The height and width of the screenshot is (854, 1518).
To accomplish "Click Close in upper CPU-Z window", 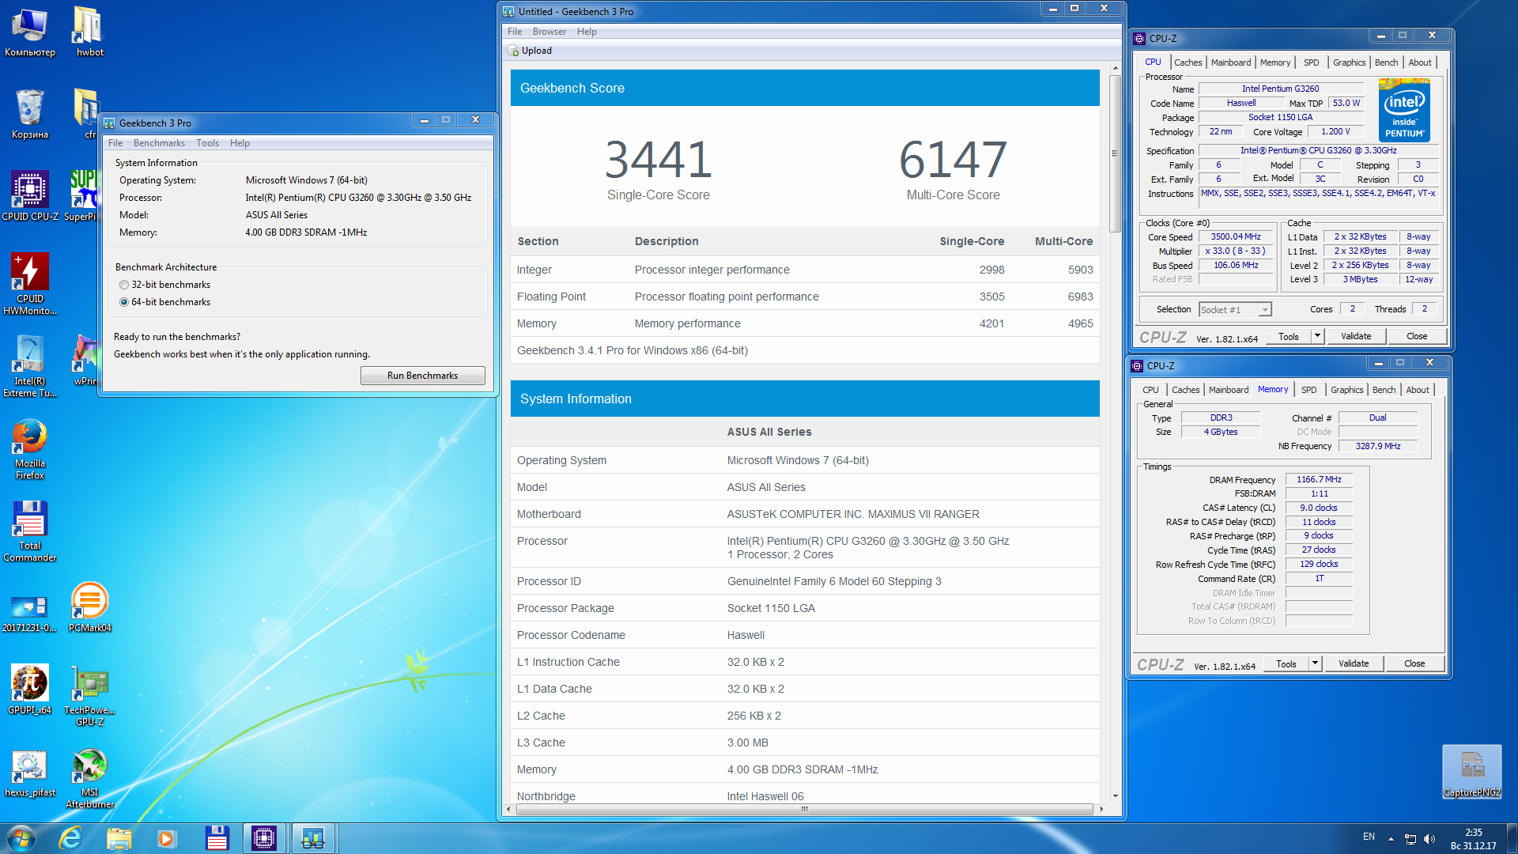I will tap(1417, 336).
